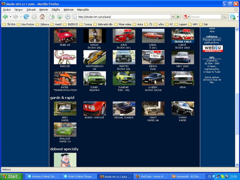240x180 pixels.
Task: Click the green Go arrow beside address bar
Action: [x=178, y=16]
